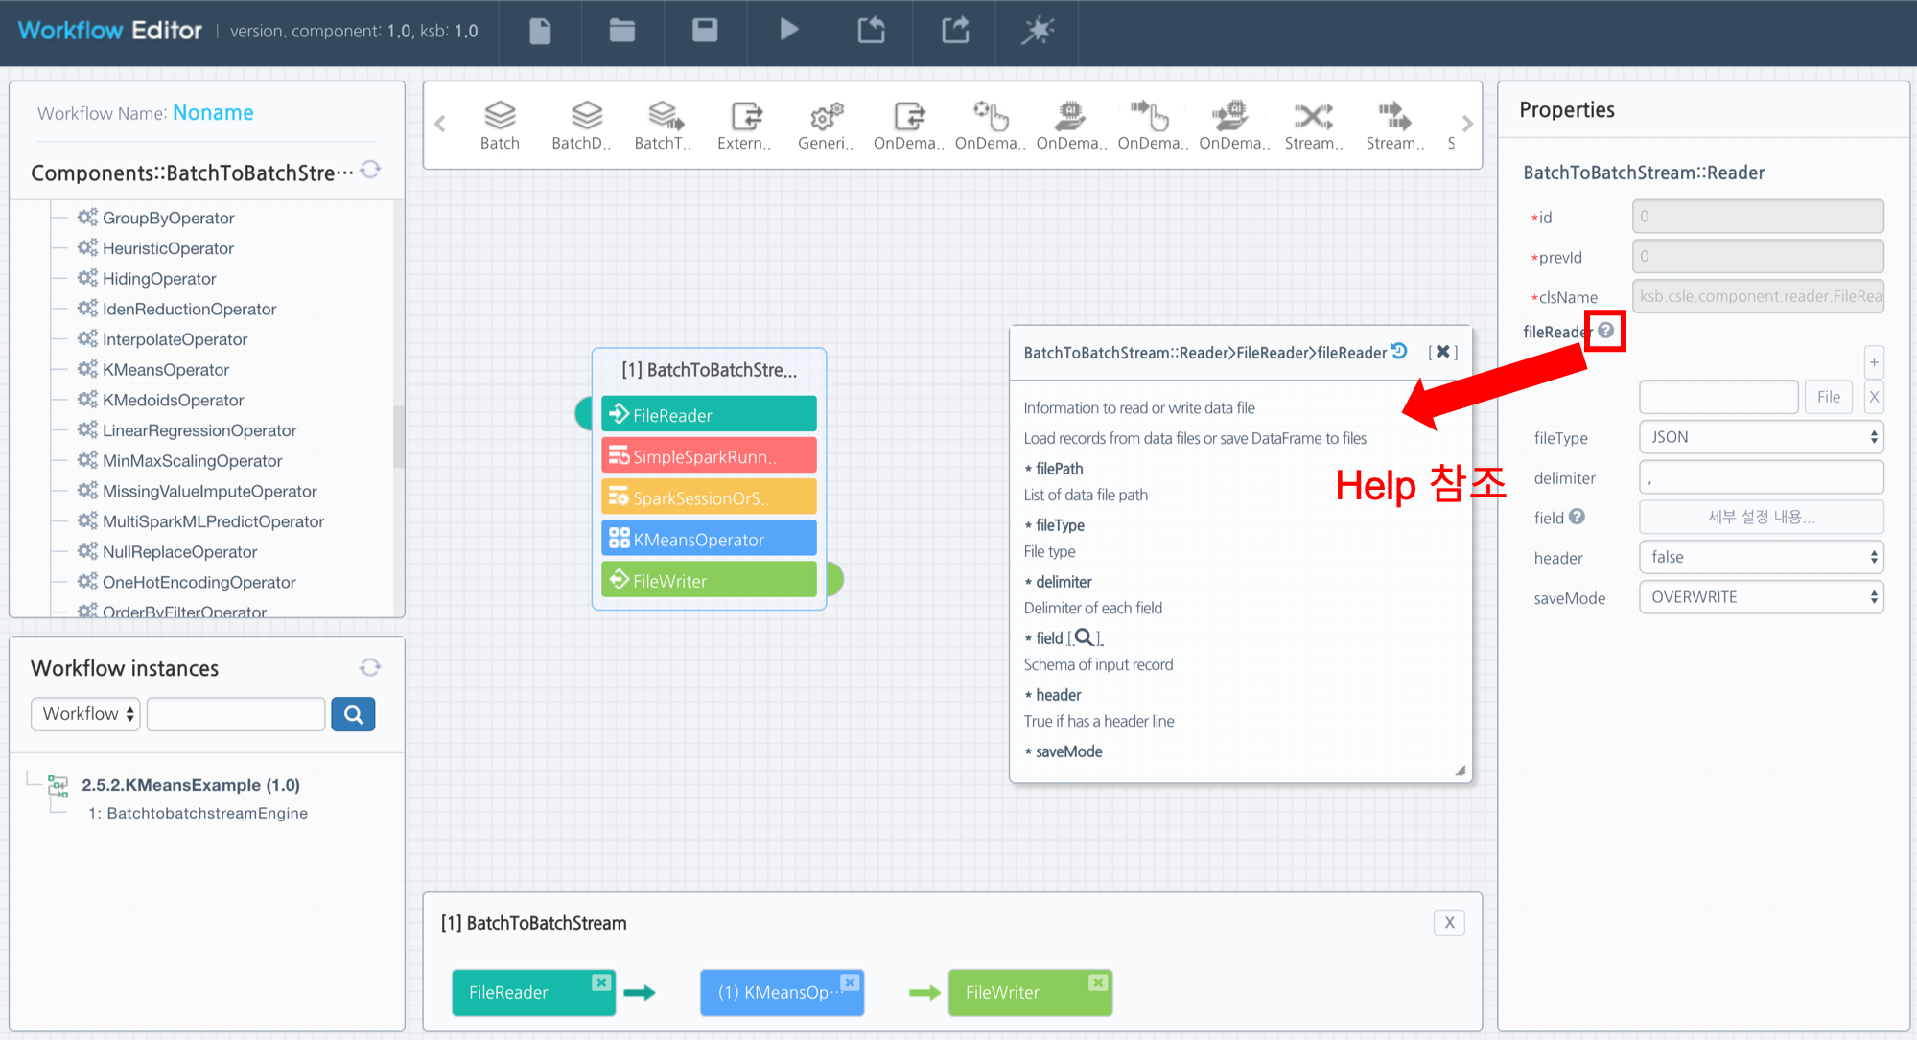Open field detail settings button
Screen dimensions: 1917x1040
click(x=1761, y=518)
